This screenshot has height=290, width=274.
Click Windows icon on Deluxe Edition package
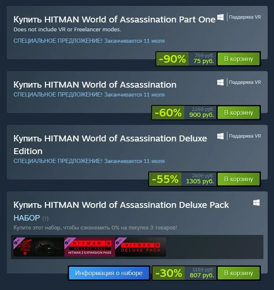(220, 136)
